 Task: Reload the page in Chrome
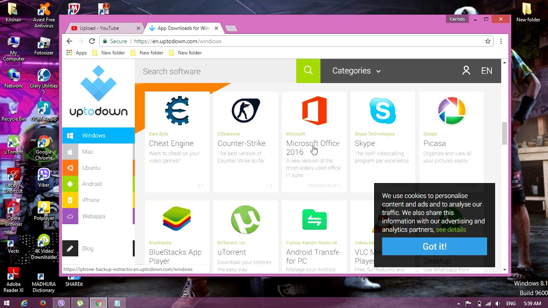pos(92,41)
